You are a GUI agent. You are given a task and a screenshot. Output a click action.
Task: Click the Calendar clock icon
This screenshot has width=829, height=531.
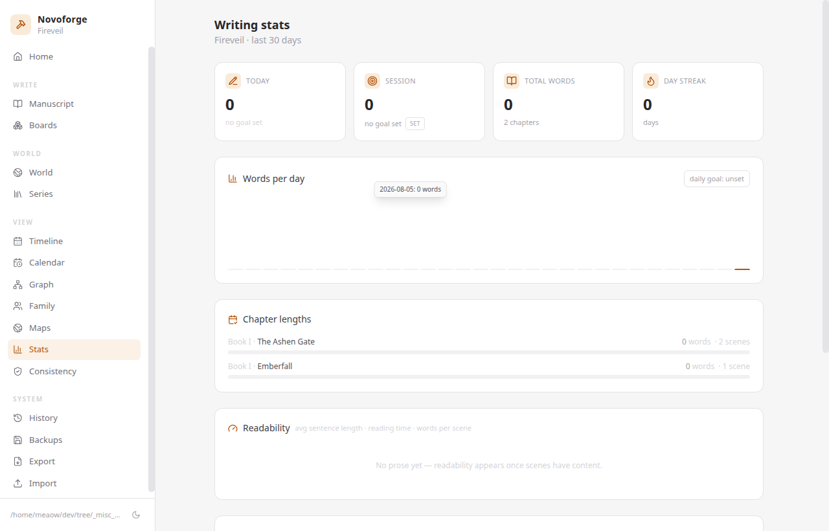(18, 262)
